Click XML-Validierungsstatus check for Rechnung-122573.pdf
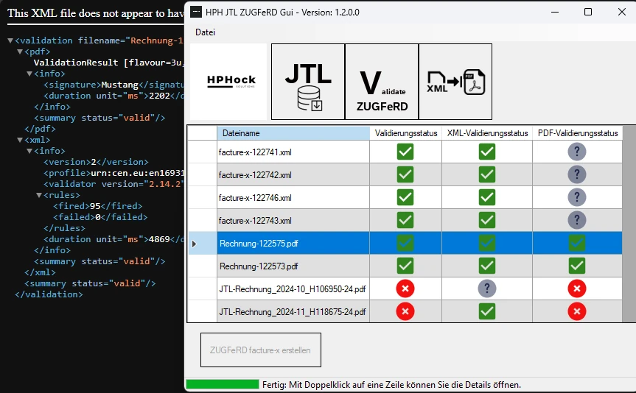 [486, 266]
